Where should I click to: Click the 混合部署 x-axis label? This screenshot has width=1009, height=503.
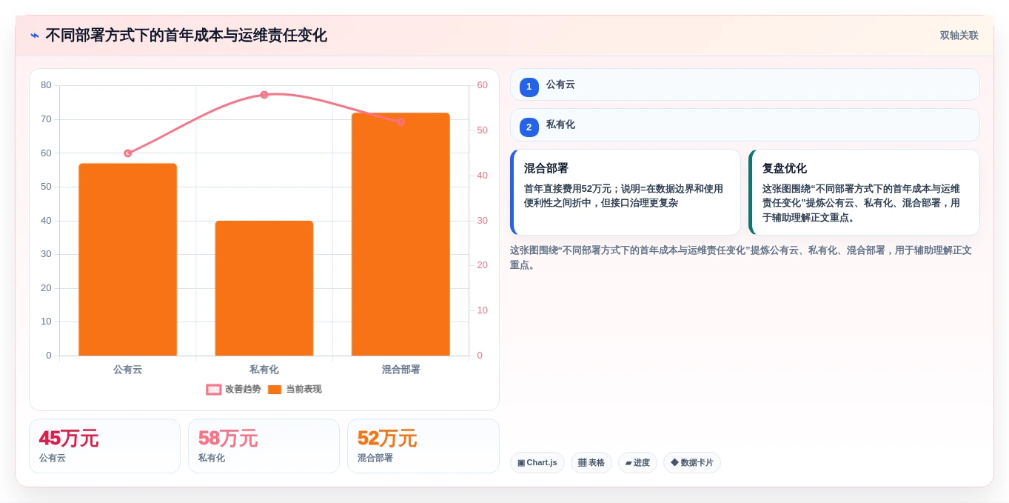pyautogui.click(x=400, y=369)
